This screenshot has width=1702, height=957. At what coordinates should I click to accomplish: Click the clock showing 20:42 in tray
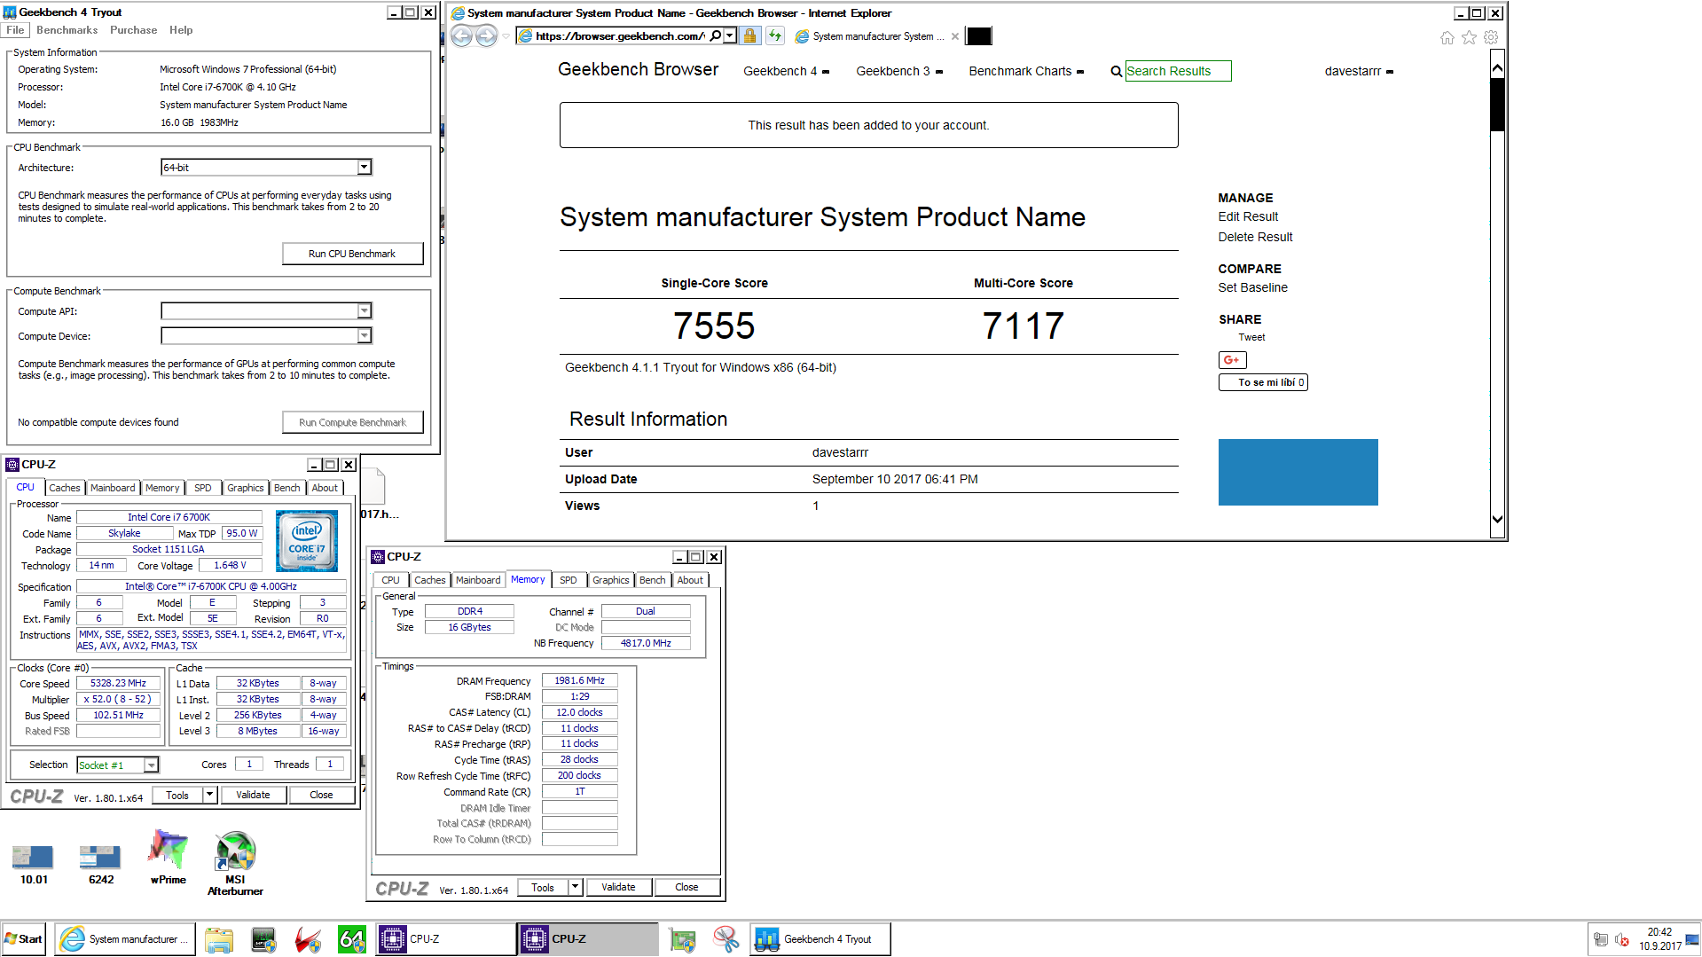pyautogui.click(x=1659, y=933)
